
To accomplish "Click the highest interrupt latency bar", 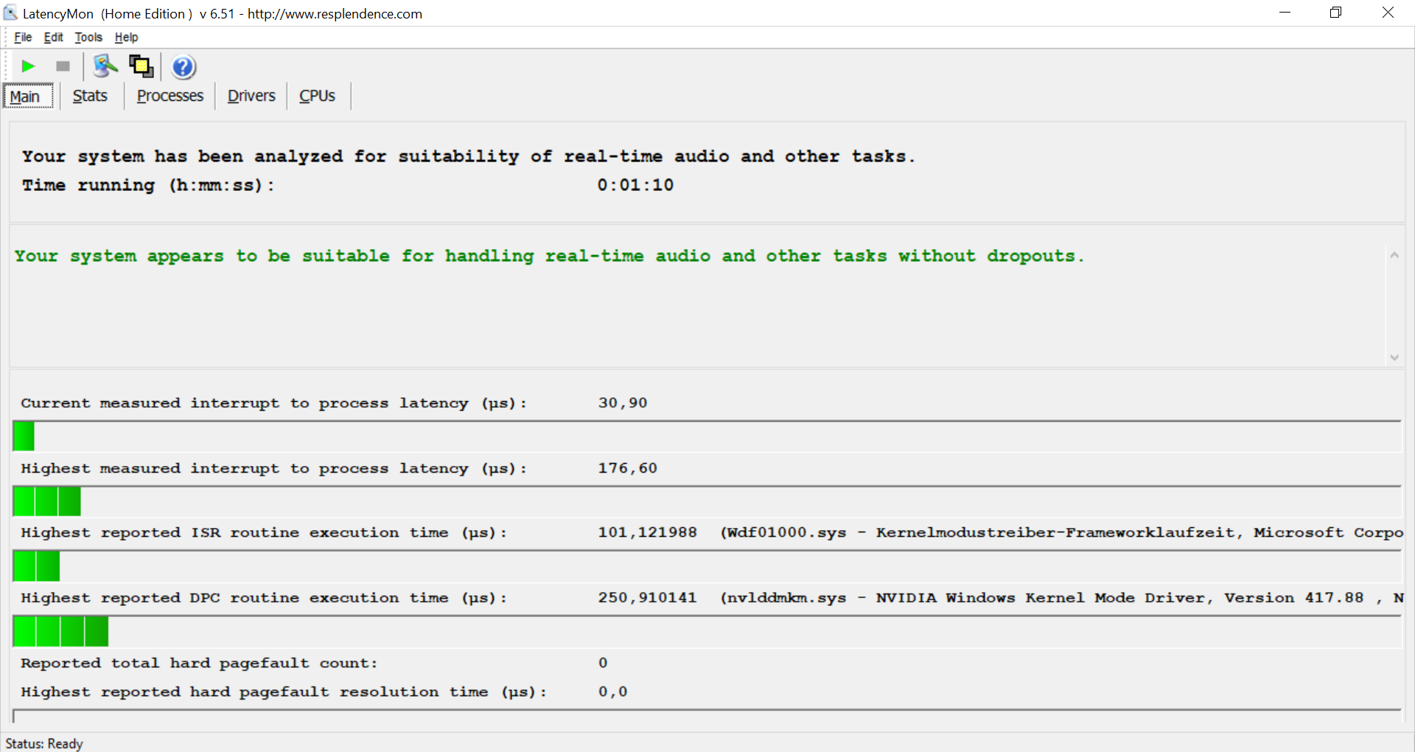I will click(707, 501).
